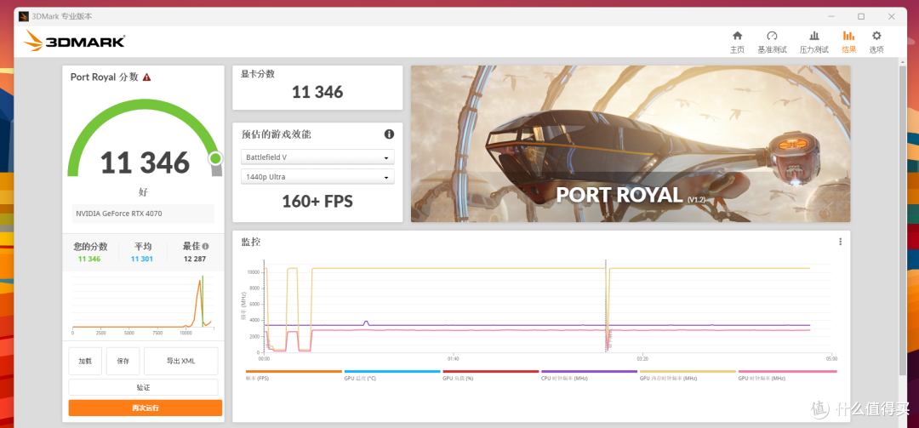Click the 导出 XML export button
The width and height of the screenshot is (919, 428).
click(180, 361)
